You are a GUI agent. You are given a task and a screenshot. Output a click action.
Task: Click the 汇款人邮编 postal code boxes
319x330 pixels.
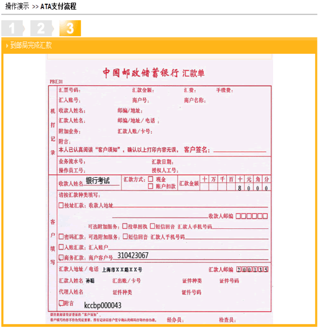coord(252,269)
